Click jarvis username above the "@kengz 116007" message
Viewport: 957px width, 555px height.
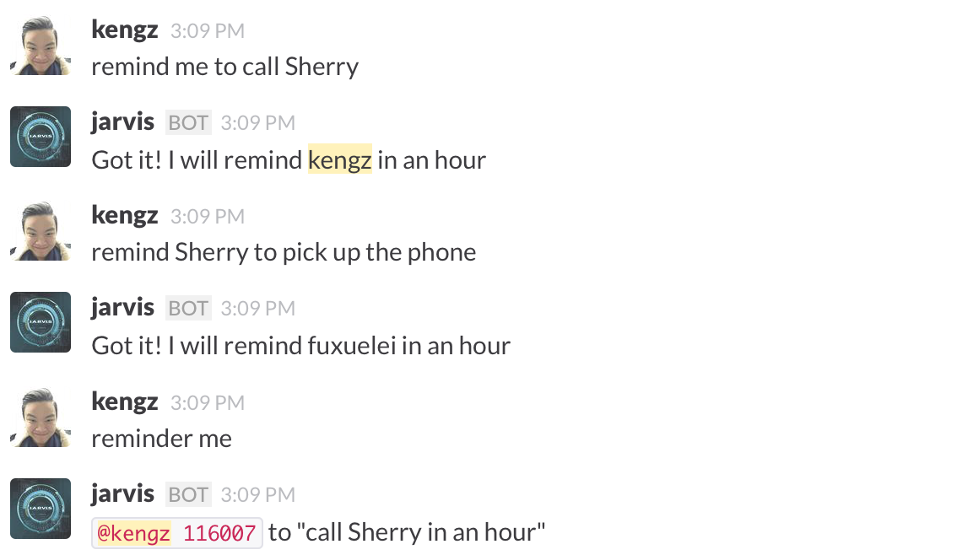122,493
